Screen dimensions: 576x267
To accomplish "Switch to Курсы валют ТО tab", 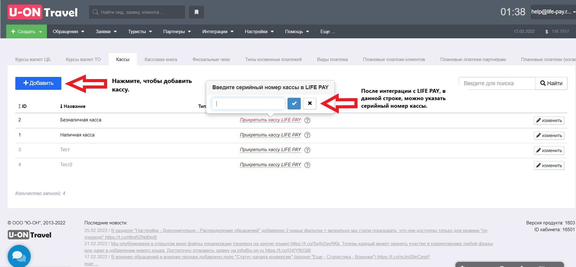I will coord(83,59).
